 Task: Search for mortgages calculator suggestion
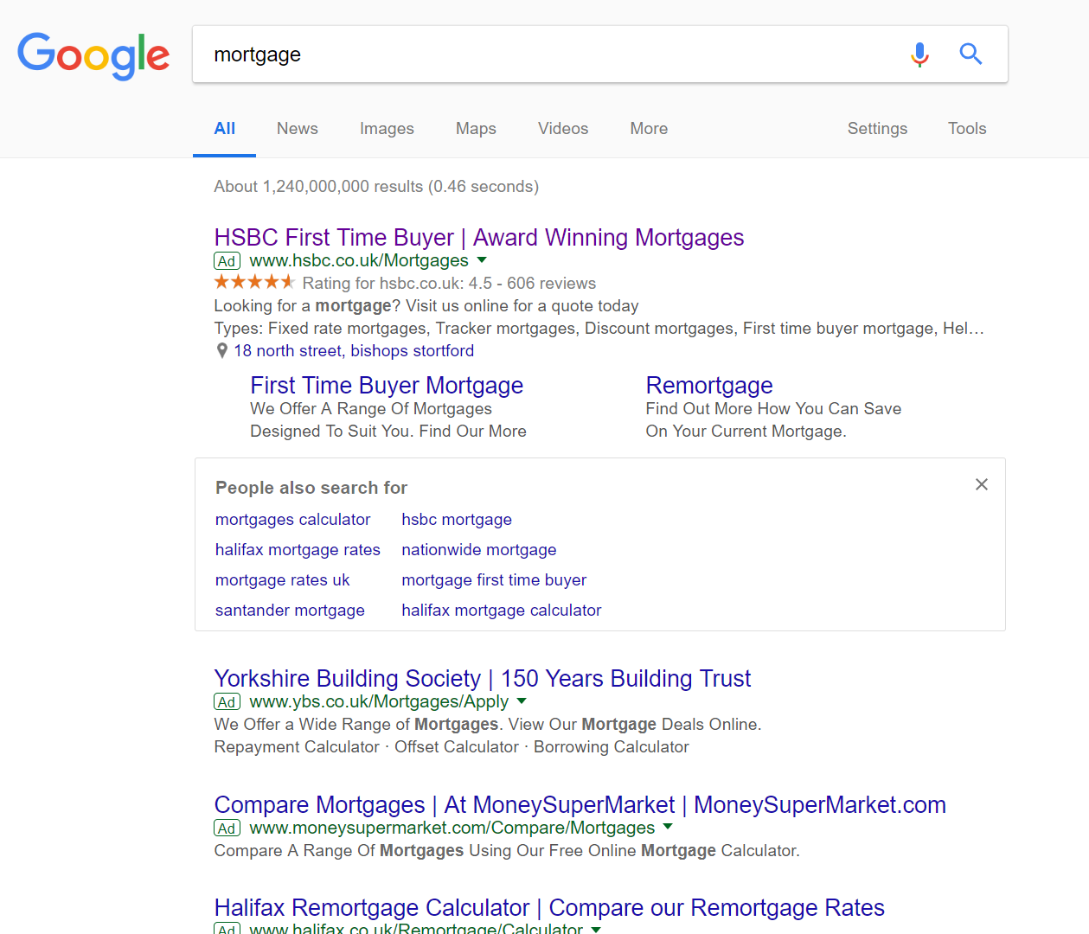tap(293, 520)
